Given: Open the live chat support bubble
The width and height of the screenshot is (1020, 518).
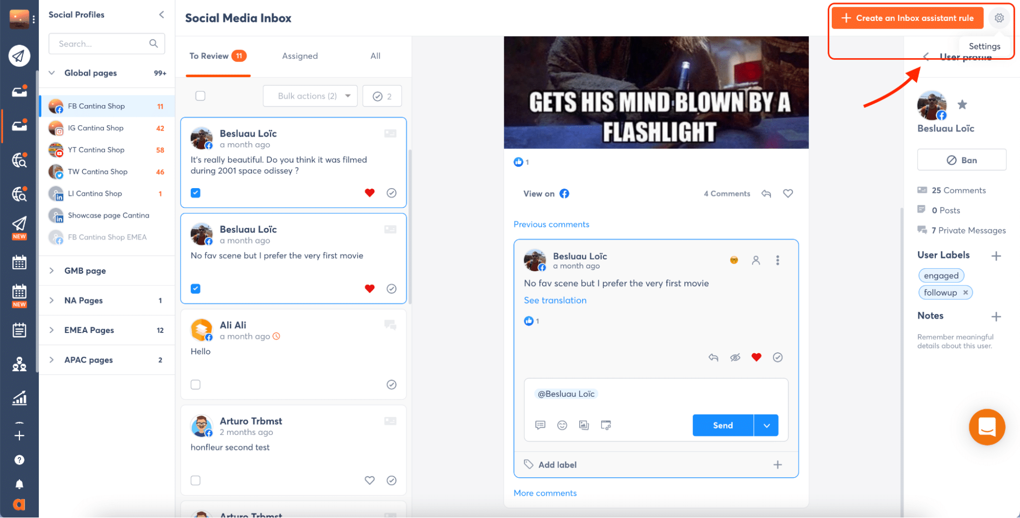Looking at the screenshot, I should (987, 427).
